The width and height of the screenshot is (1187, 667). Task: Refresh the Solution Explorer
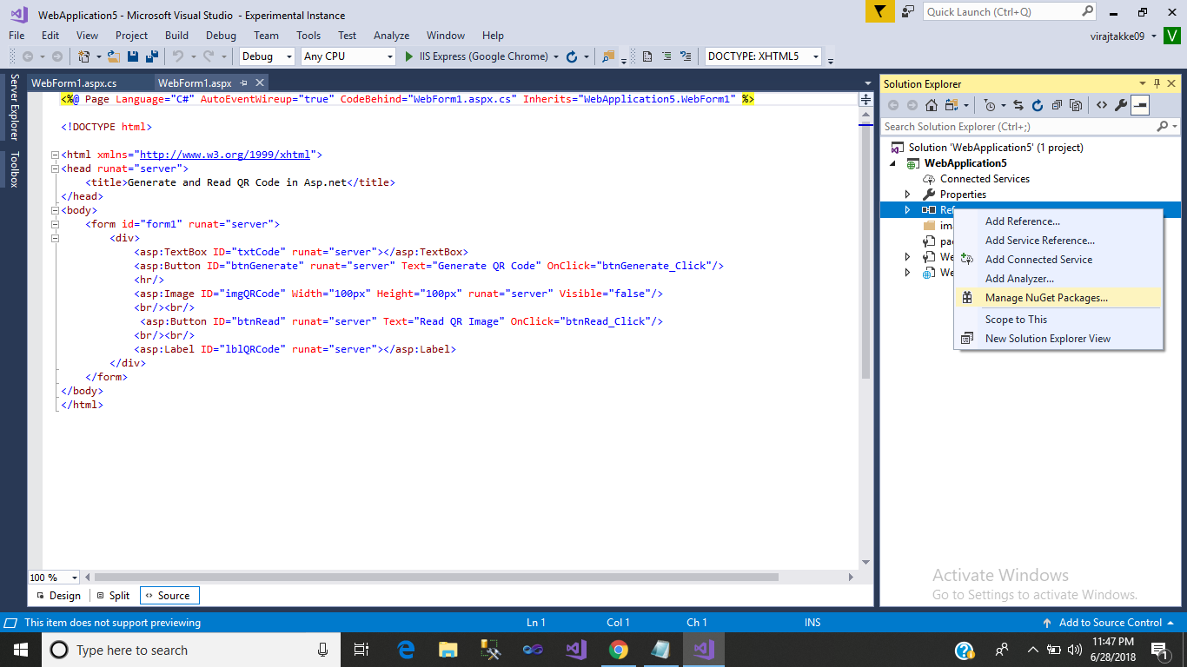[1038, 104]
